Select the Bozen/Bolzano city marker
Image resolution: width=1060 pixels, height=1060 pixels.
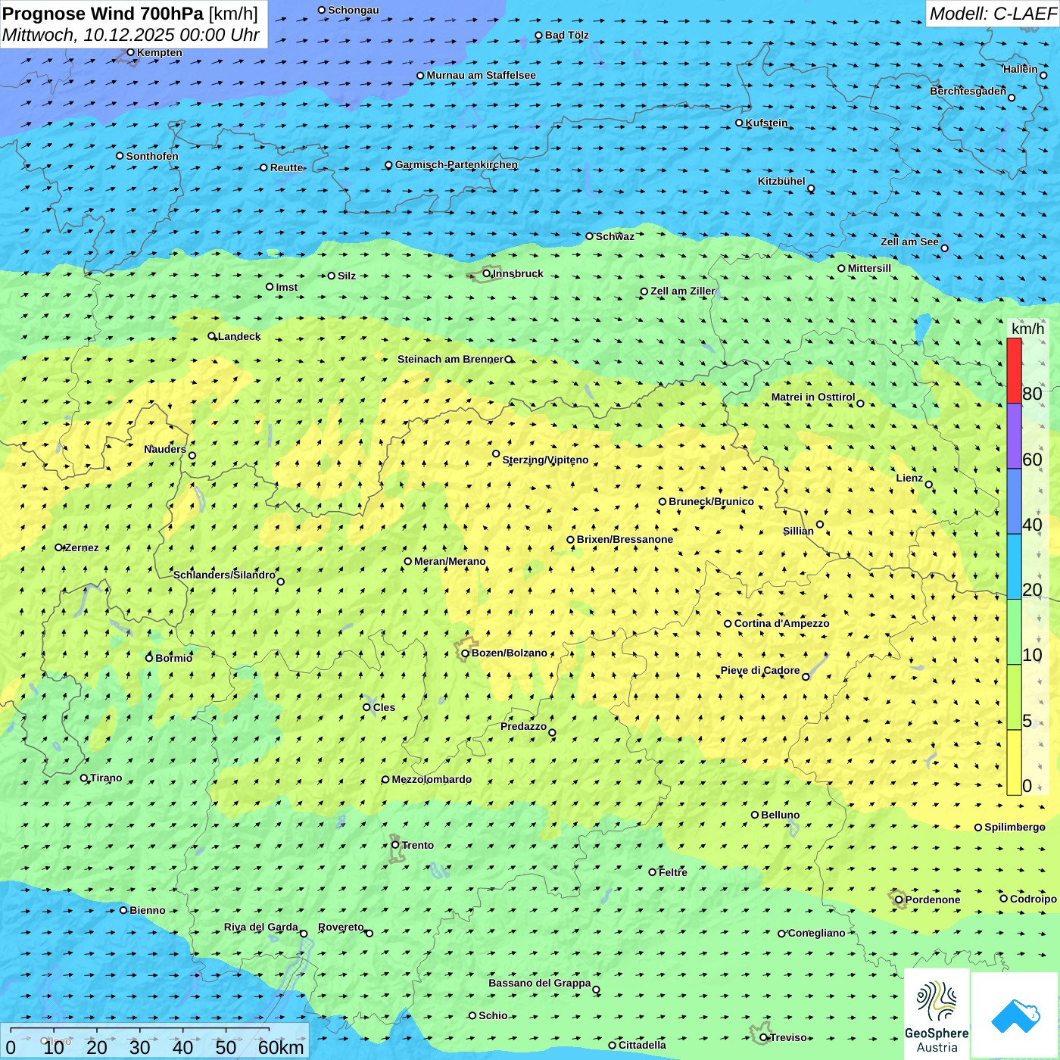466,653
